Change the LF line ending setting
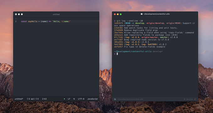Image resolution: width=213 pixels, height=113 pixels. point(69,99)
